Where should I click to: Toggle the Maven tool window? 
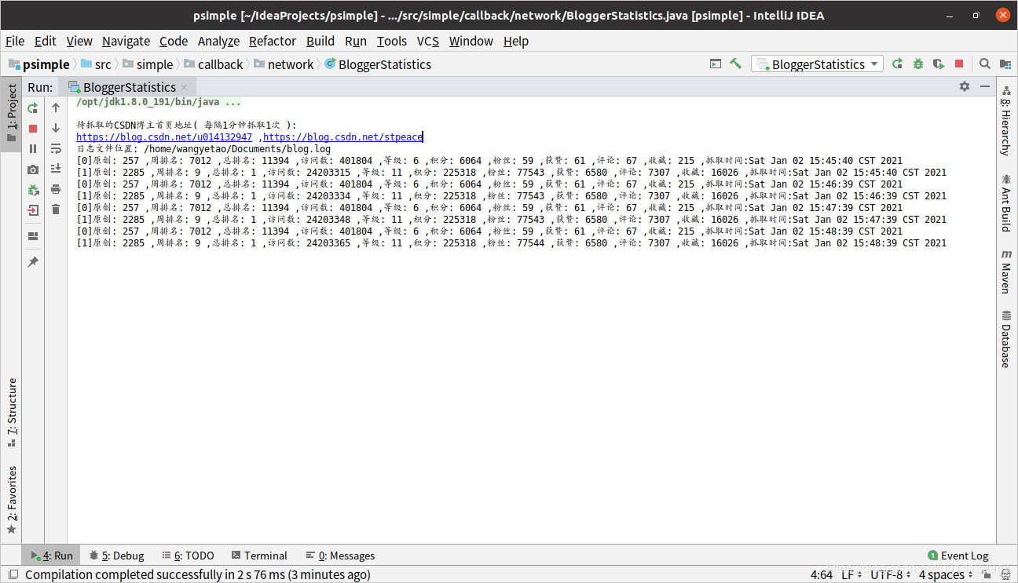[x=1006, y=271]
